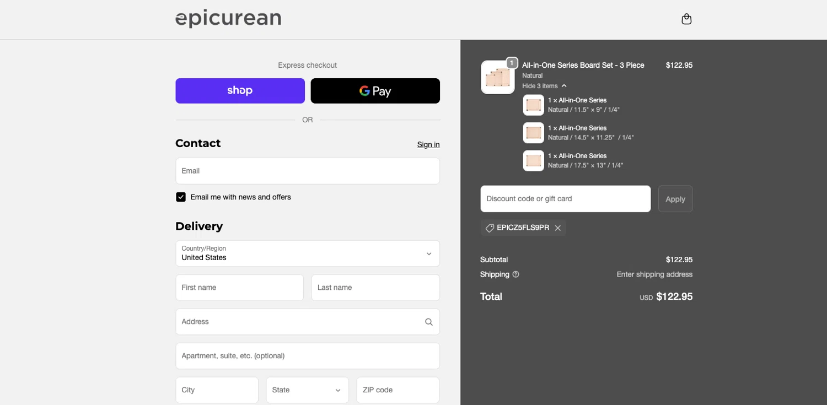827x405 pixels.
Task: Focus the Email input field
Action: [308, 171]
